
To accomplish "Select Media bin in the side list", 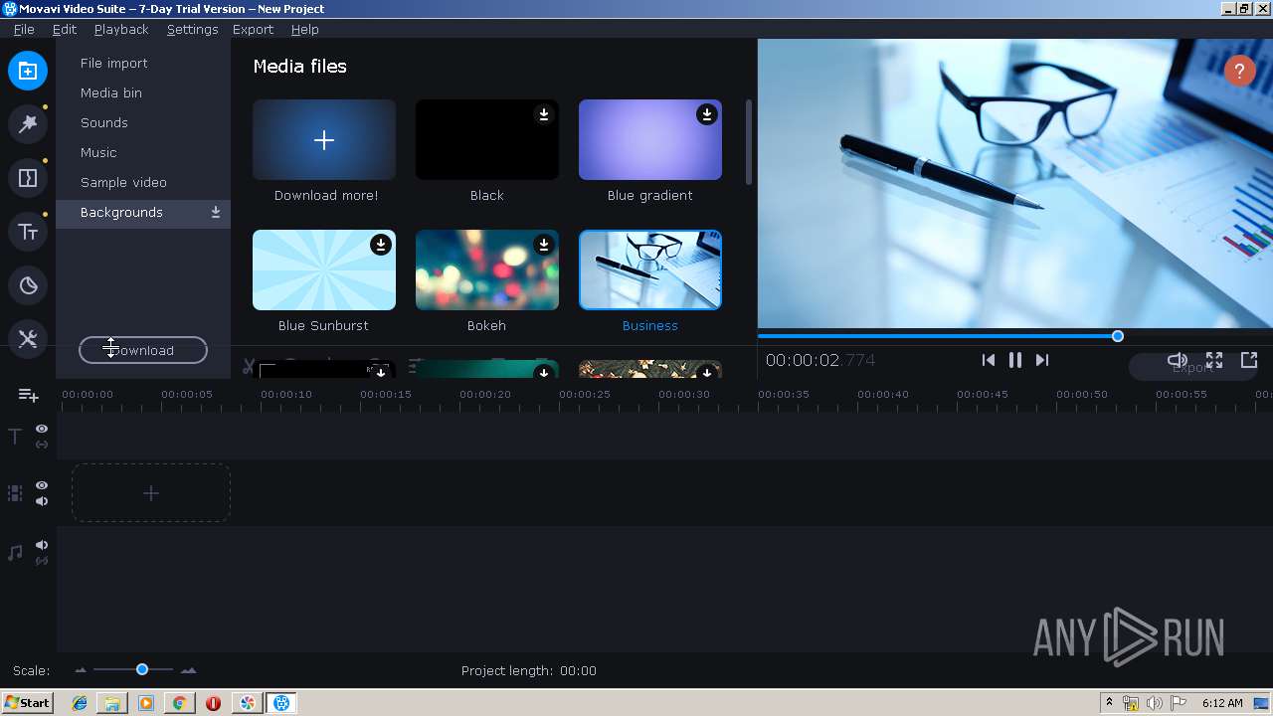I will click(143, 93).
